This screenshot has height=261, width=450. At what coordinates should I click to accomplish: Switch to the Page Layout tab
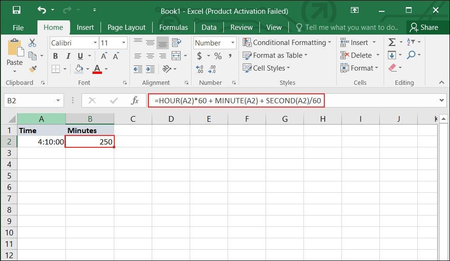tap(127, 27)
